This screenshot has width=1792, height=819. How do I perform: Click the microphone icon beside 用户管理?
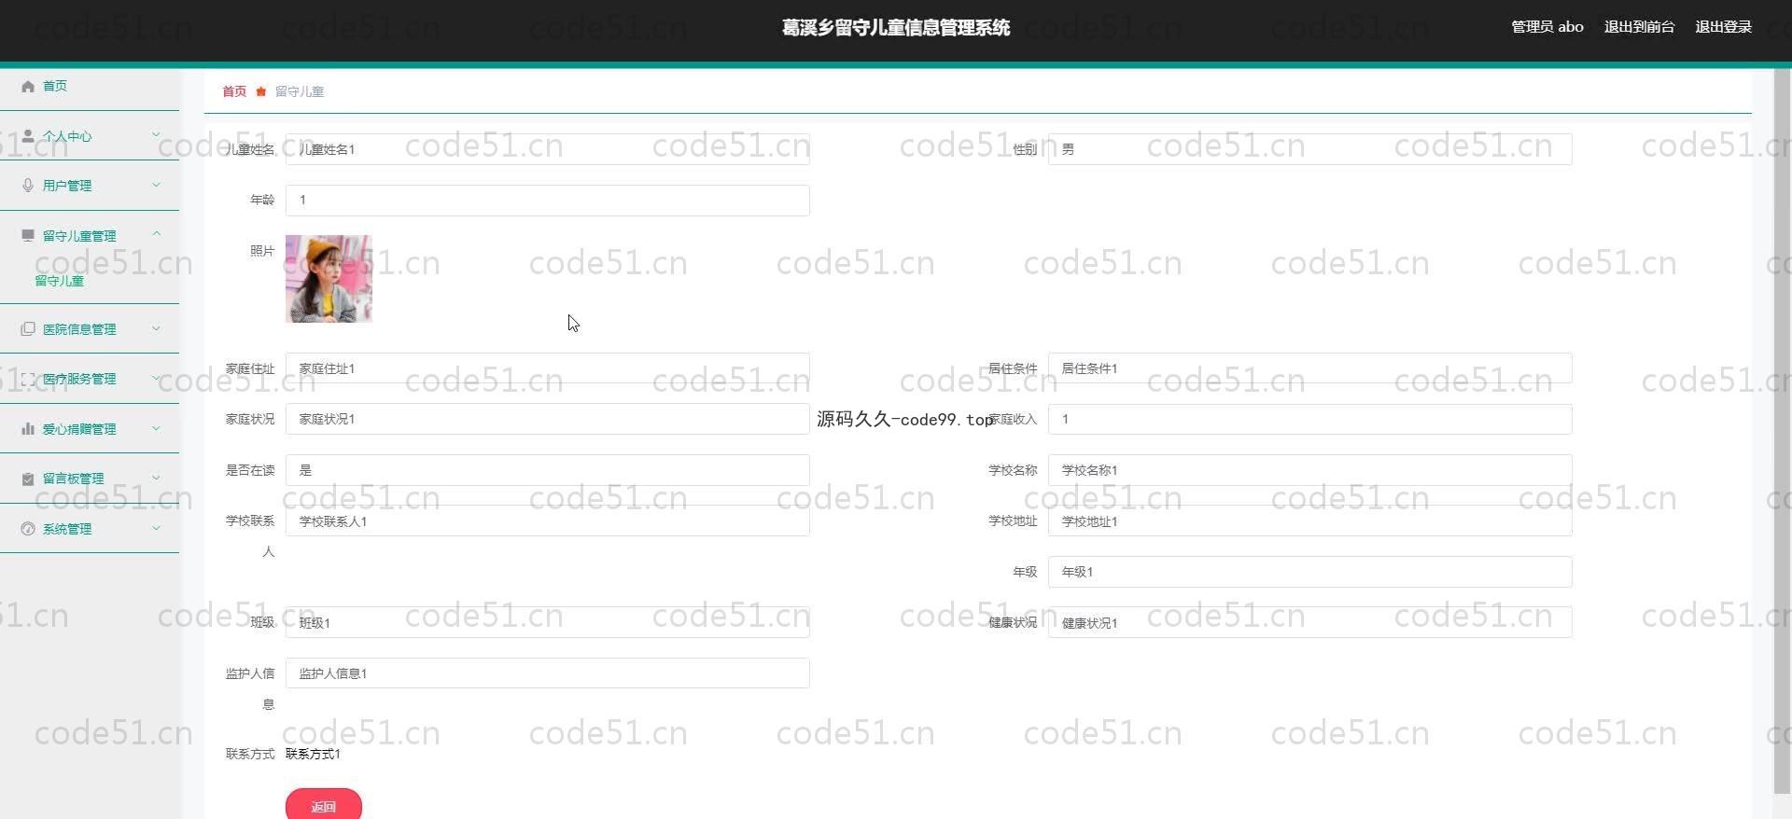28,186
